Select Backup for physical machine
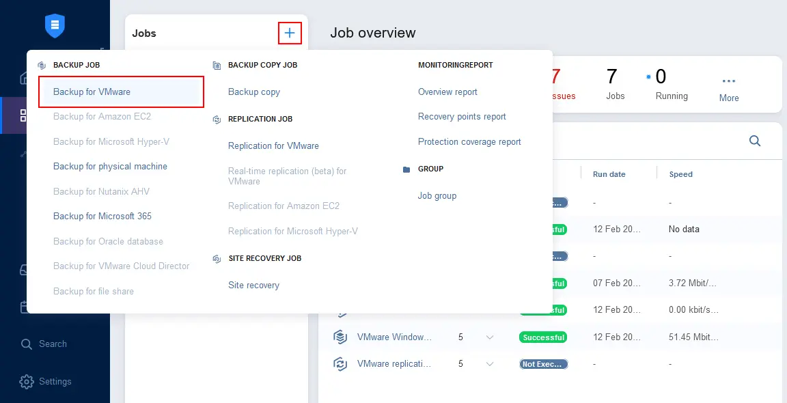Screen dimensions: 787x403 click(111, 166)
